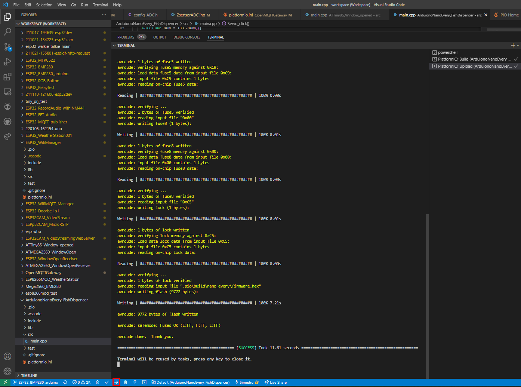Open the Selection menu
The height and width of the screenshot is (387, 521).
coord(44,5)
